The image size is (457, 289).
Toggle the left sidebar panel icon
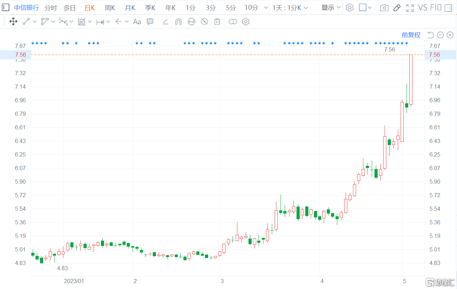click(6, 8)
